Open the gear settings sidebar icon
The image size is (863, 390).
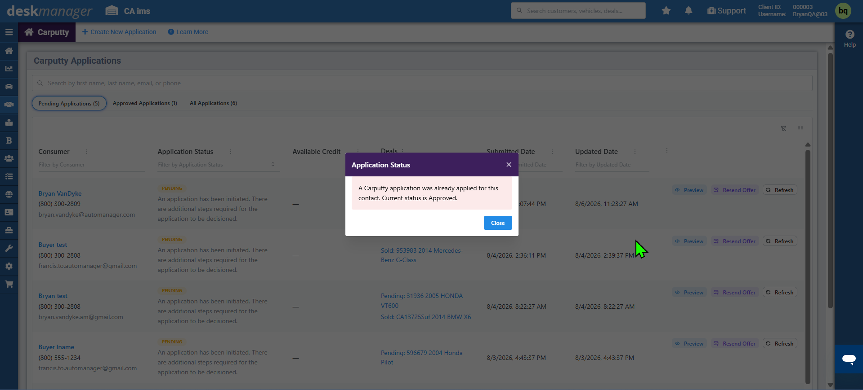pos(9,266)
